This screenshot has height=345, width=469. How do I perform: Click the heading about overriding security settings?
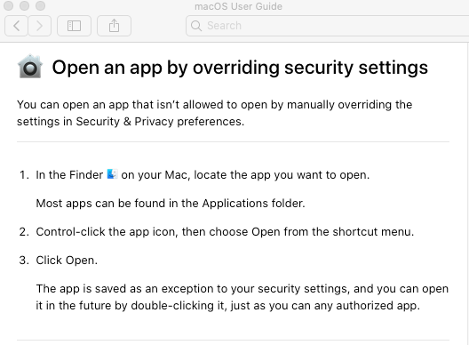(x=240, y=67)
